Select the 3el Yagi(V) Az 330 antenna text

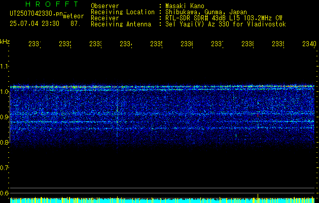pyautogui.click(x=226, y=24)
